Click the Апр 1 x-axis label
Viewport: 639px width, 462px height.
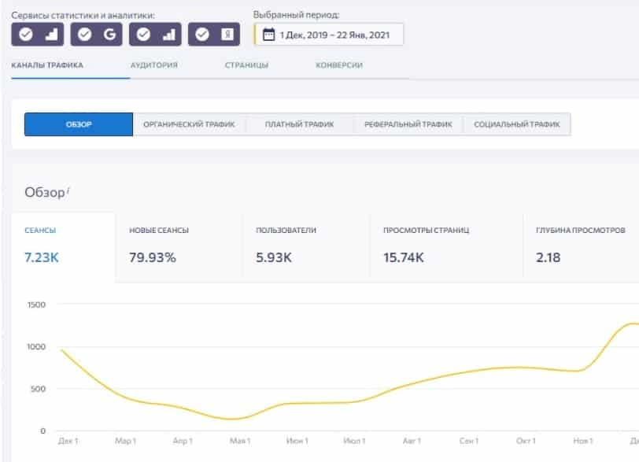[x=183, y=441]
